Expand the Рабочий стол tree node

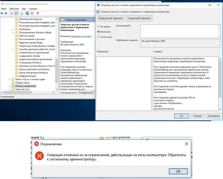[9, 89]
